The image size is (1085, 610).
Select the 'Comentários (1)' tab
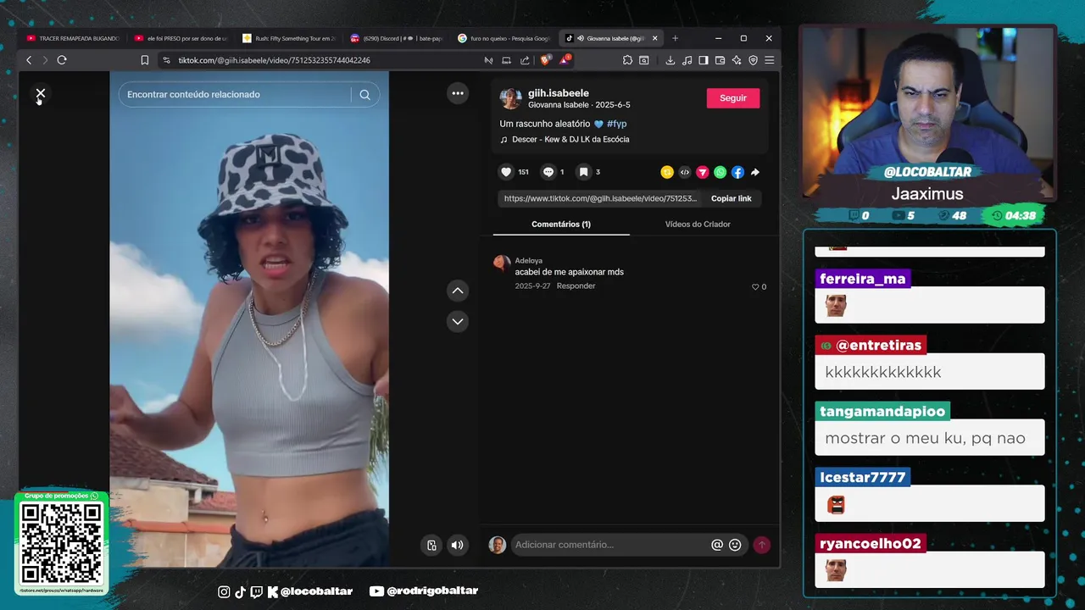click(561, 225)
